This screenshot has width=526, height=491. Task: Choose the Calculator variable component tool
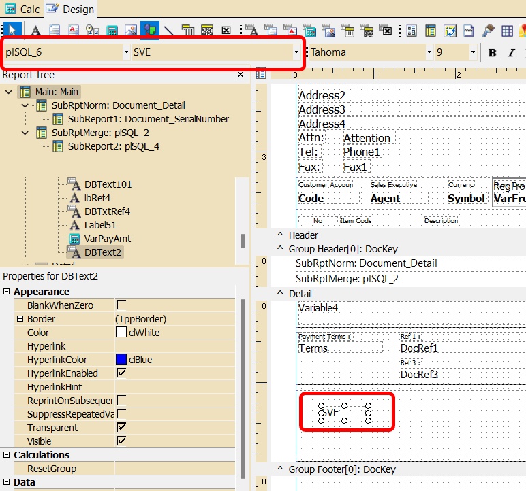pos(112,31)
